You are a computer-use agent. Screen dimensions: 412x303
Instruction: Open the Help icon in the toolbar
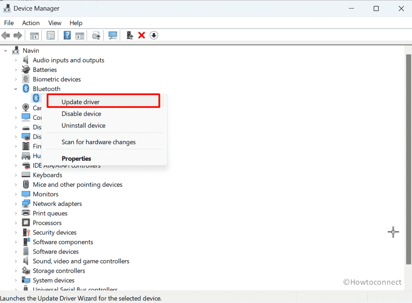pos(67,35)
